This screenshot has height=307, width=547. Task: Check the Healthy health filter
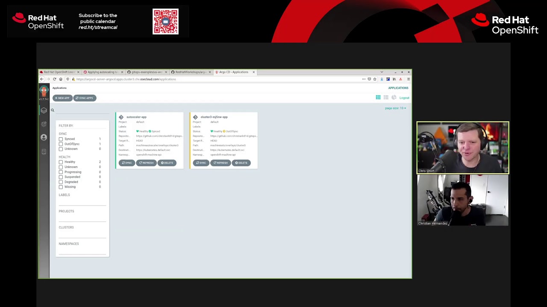pyautogui.click(x=61, y=162)
